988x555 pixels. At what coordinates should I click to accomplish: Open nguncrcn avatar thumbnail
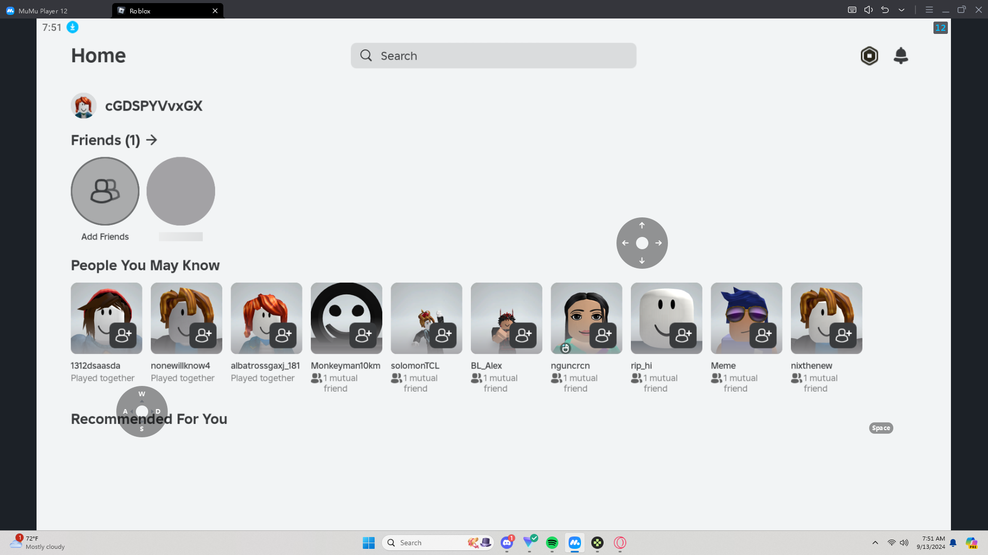point(586,318)
